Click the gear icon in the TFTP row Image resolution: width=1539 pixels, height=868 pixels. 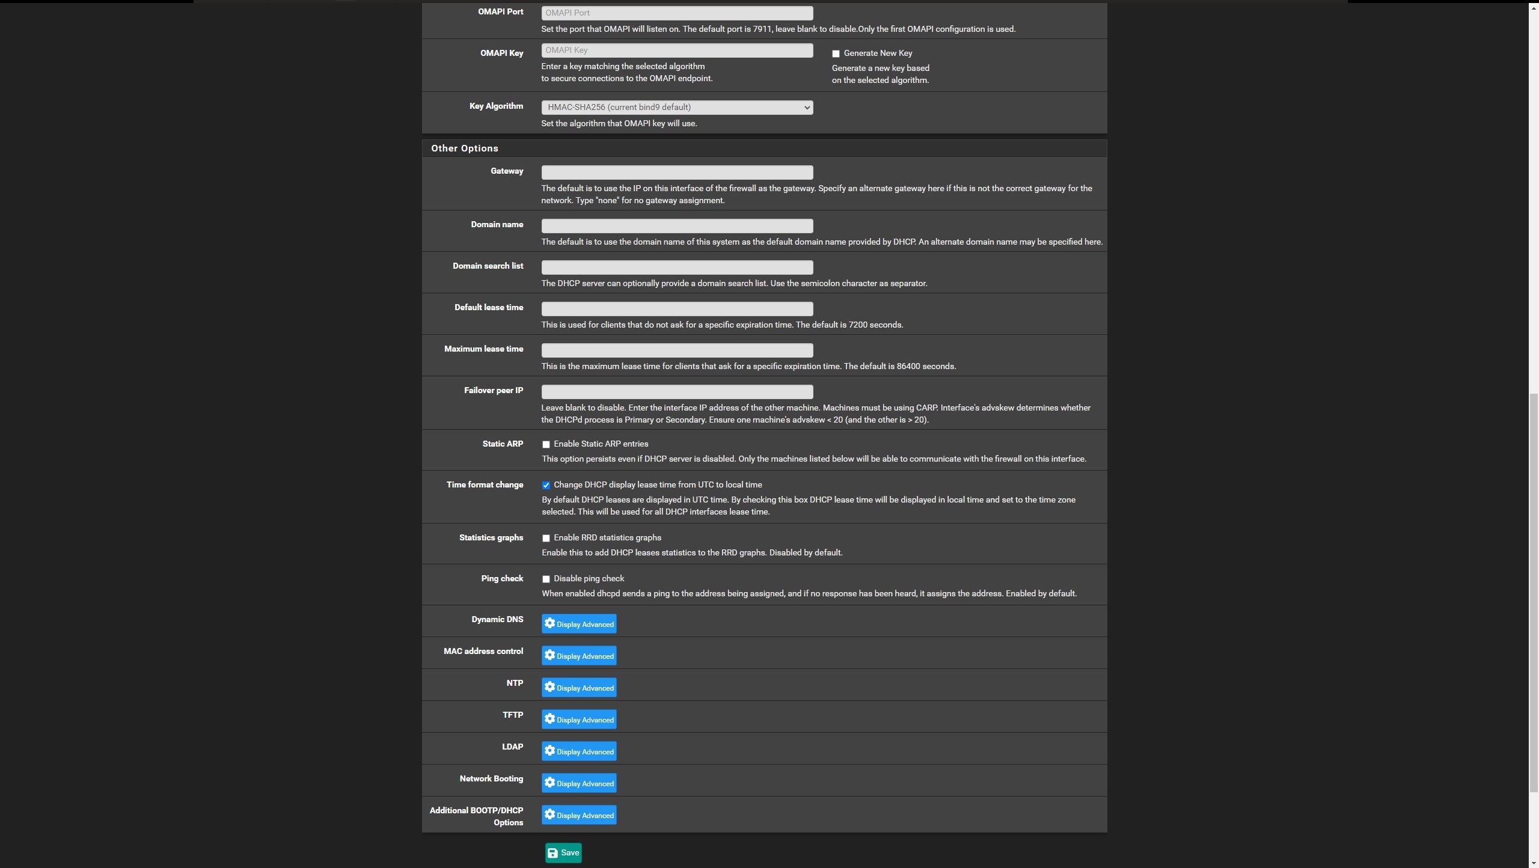pos(549,719)
